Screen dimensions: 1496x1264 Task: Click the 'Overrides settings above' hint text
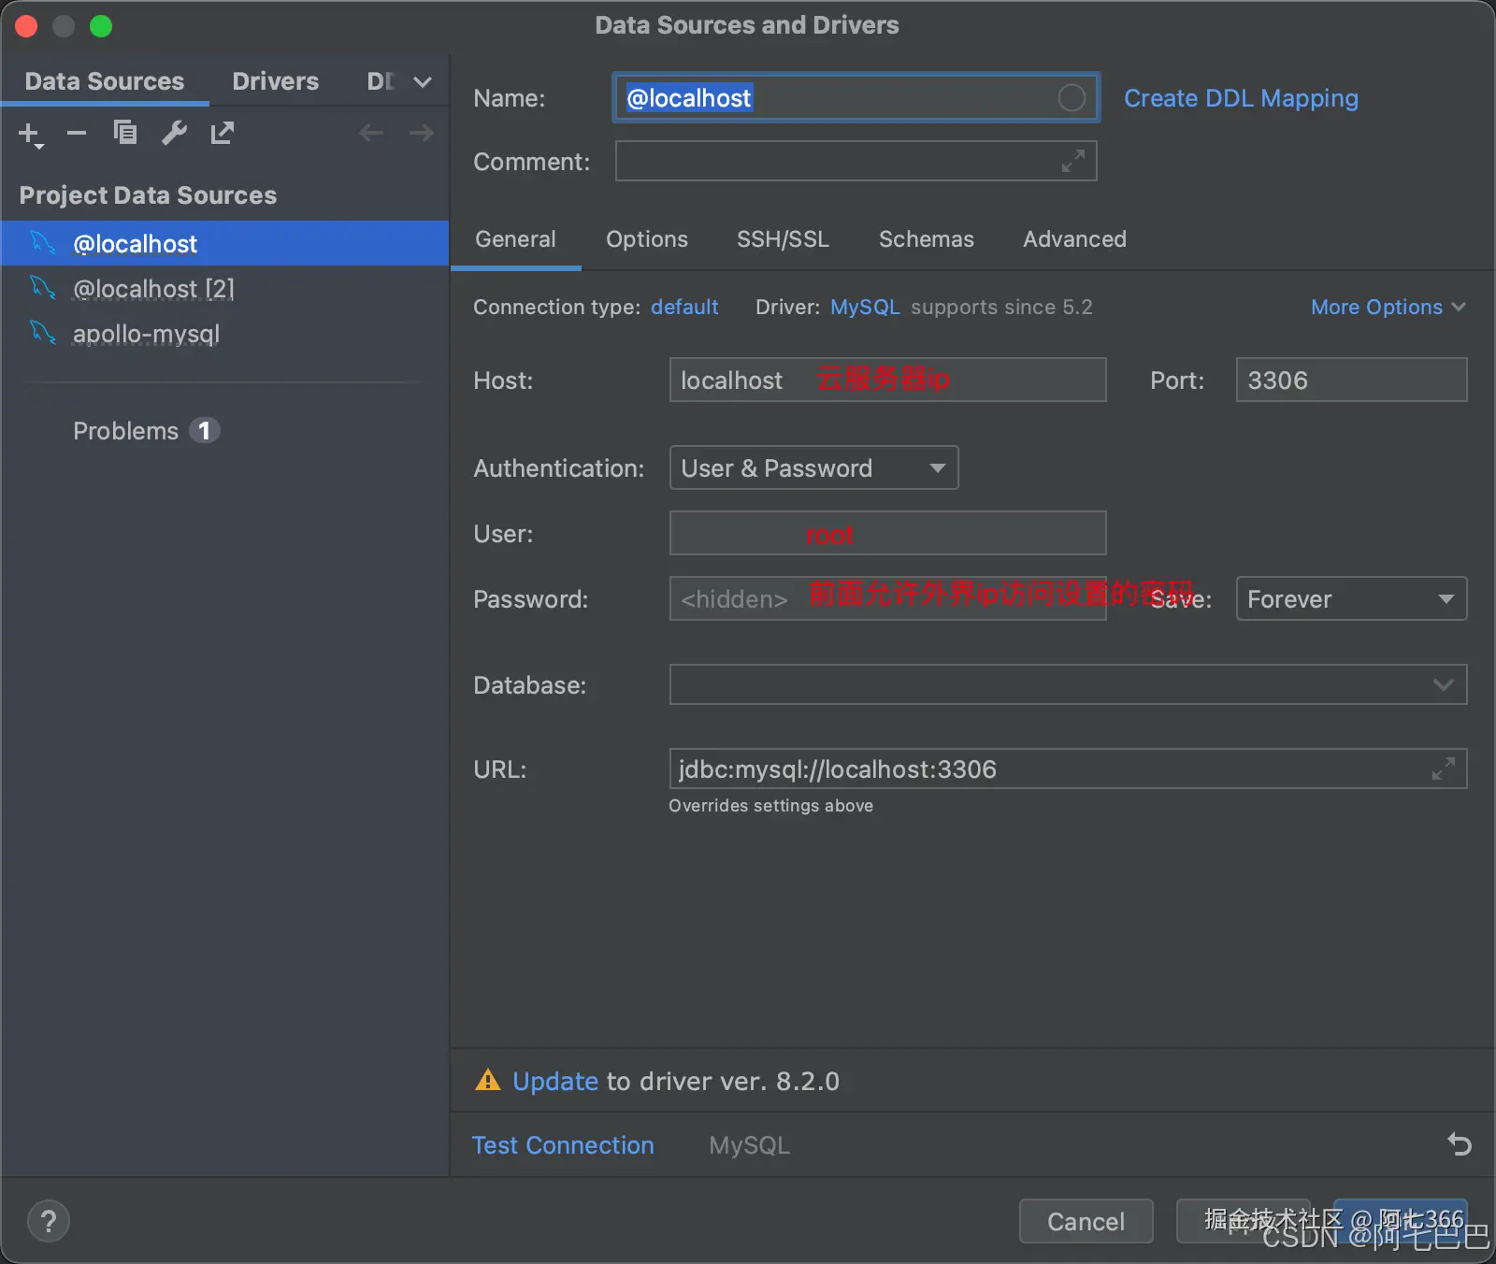(770, 805)
